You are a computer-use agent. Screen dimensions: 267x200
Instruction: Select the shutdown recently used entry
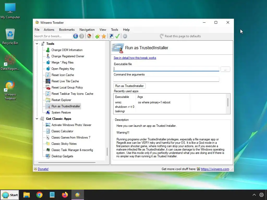tap(125, 107)
